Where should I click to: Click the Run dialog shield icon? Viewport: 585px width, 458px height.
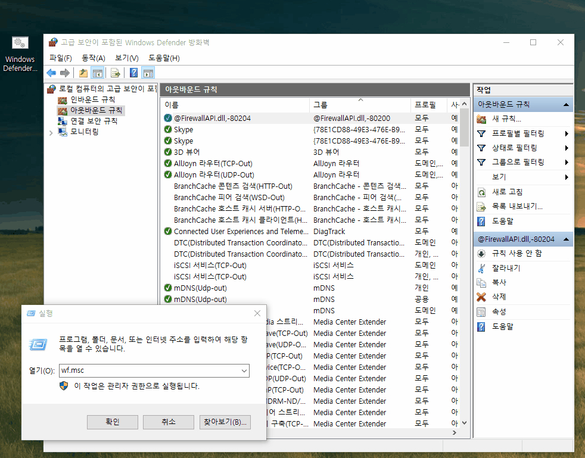pos(64,386)
